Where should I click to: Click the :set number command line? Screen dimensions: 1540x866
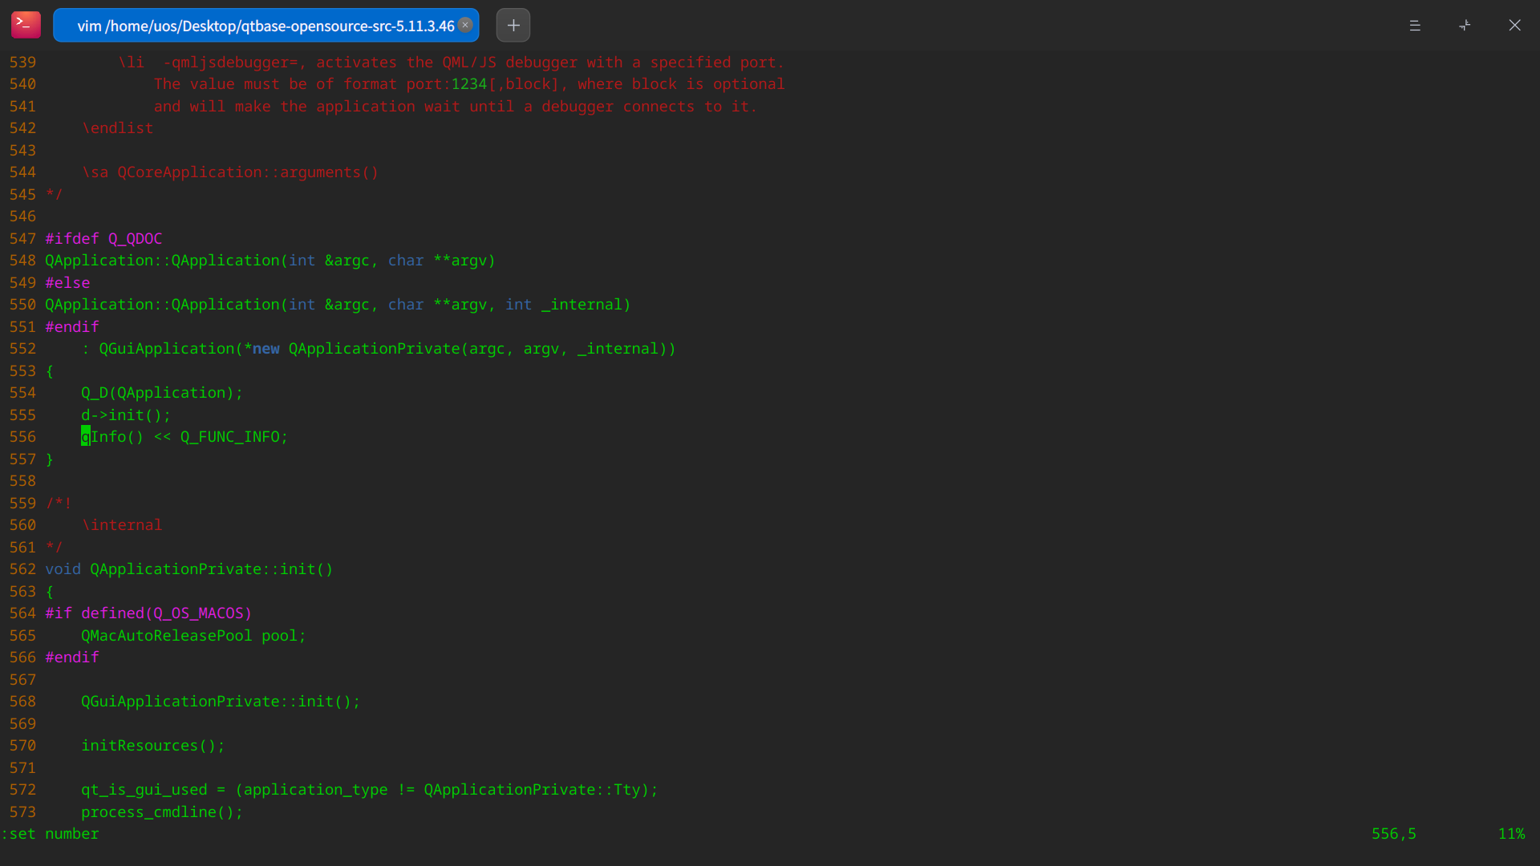(51, 834)
